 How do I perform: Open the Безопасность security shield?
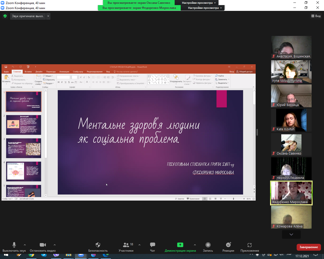[98, 245]
